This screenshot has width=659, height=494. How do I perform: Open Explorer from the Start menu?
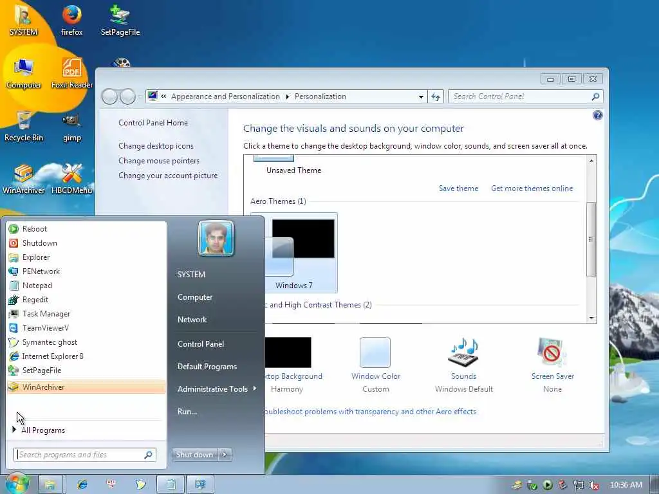(x=86, y=257)
